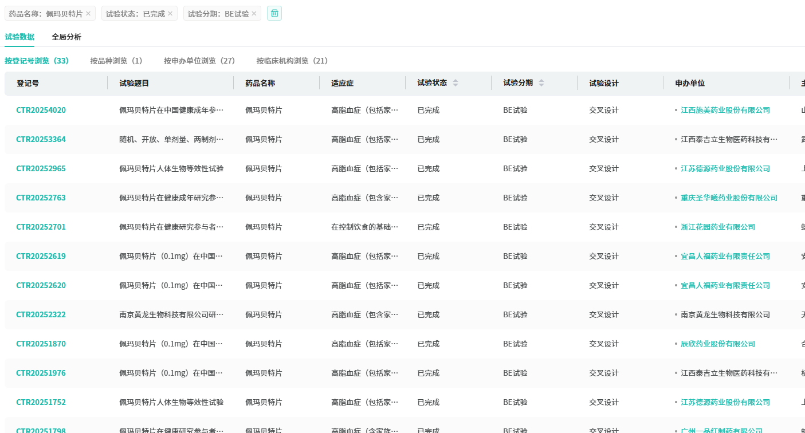Remove the 试验状态 已完成 filter tag

pos(170,13)
